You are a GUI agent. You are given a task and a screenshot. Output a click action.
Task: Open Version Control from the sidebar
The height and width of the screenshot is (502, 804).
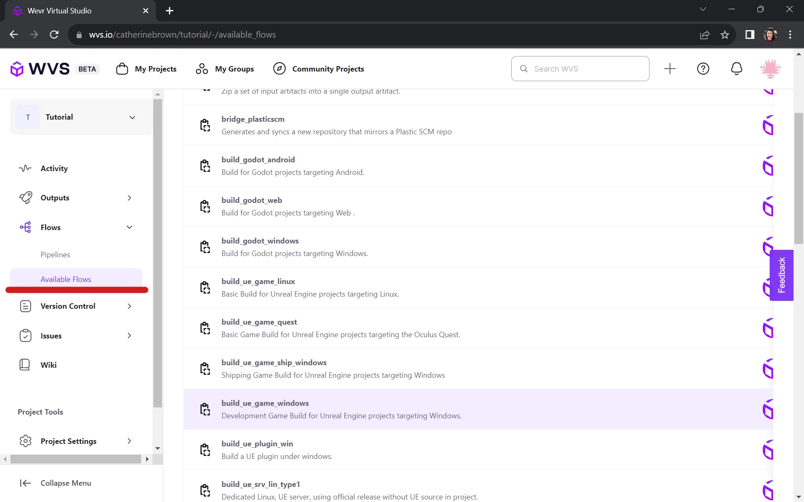(x=69, y=306)
